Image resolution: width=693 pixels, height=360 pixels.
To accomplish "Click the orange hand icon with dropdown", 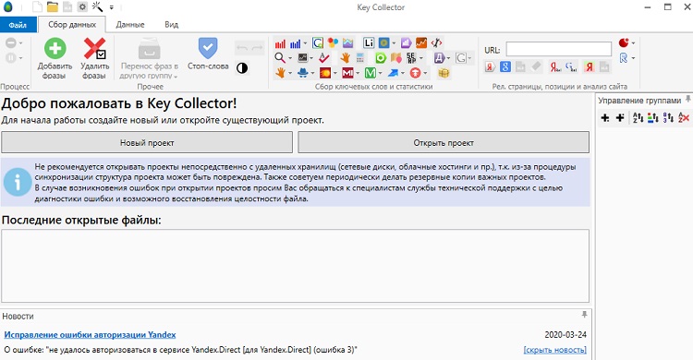I will point(280,73).
